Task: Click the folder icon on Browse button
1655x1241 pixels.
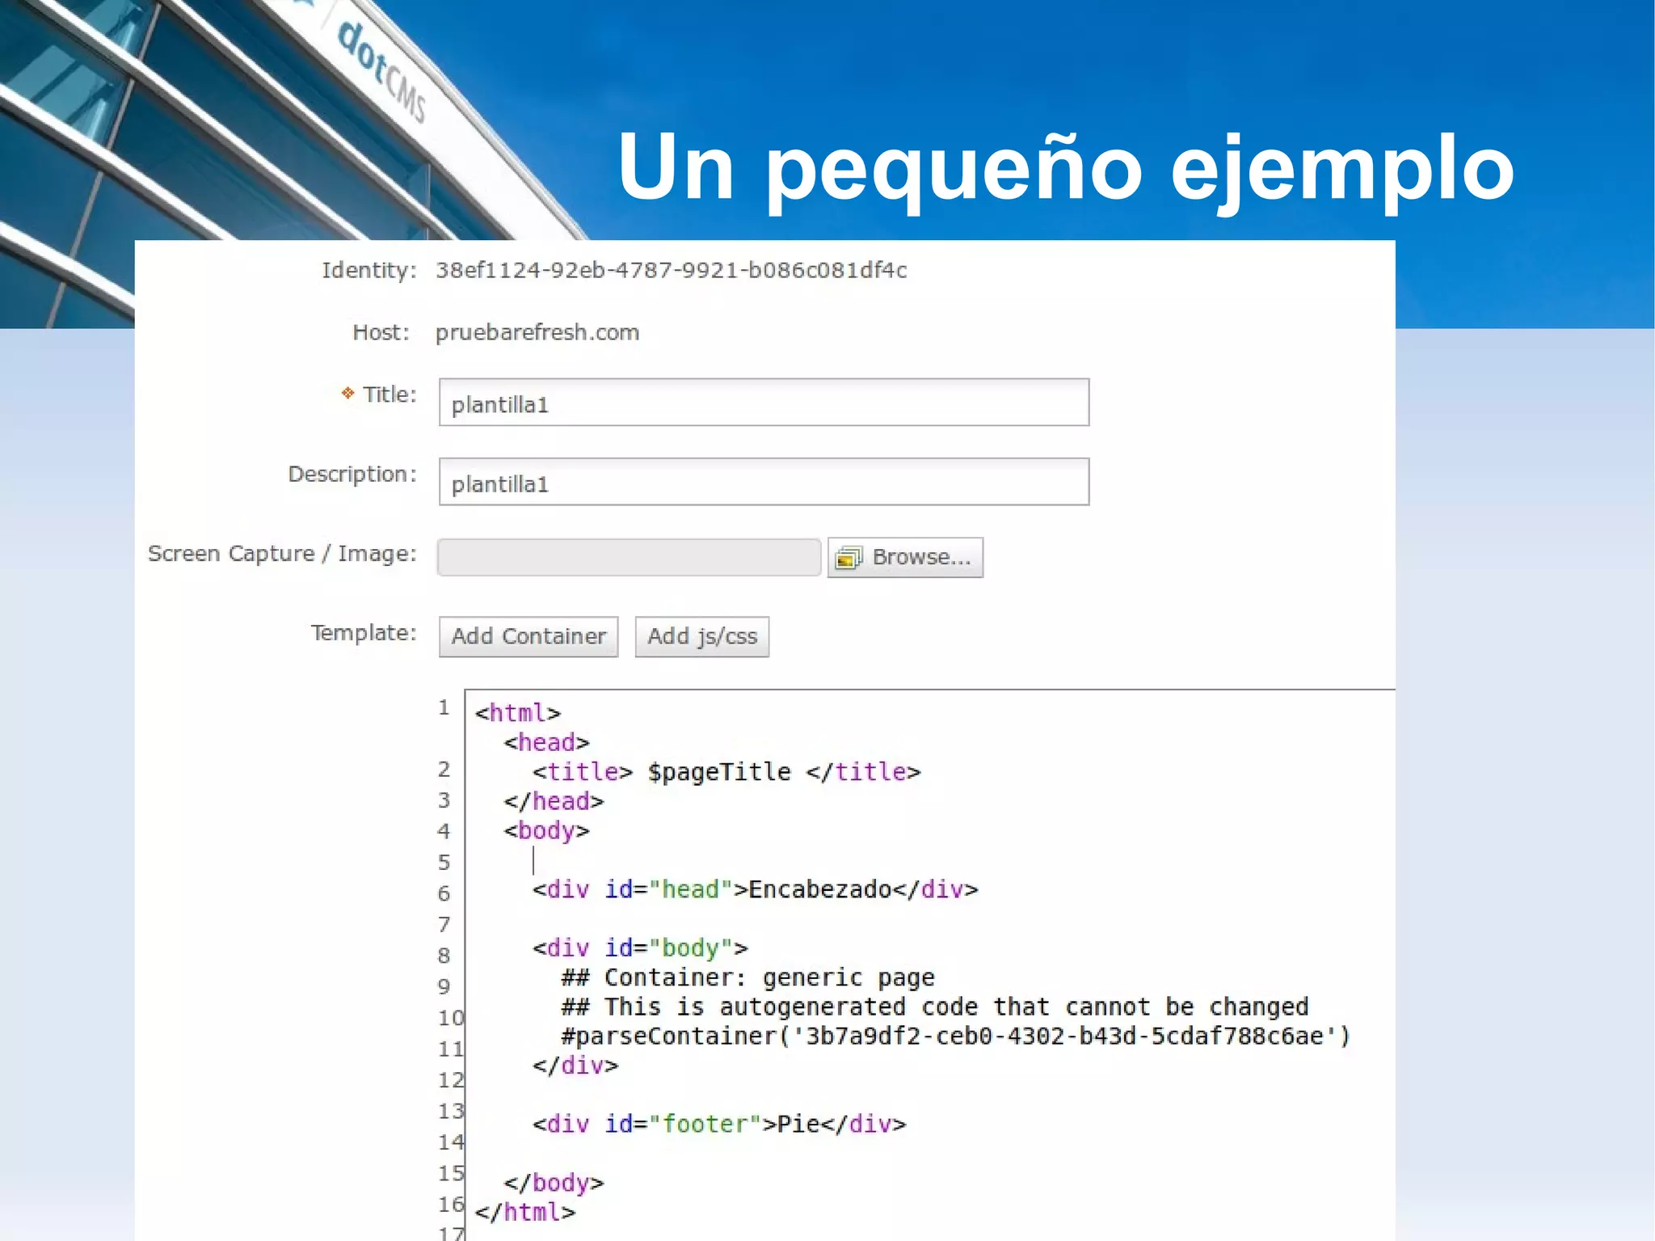Action: 849,558
